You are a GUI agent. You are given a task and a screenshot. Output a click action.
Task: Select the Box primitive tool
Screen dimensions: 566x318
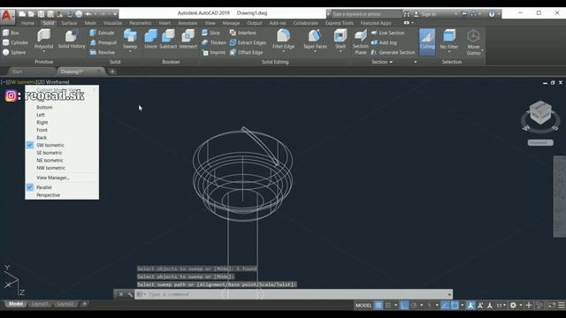point(11,33)
